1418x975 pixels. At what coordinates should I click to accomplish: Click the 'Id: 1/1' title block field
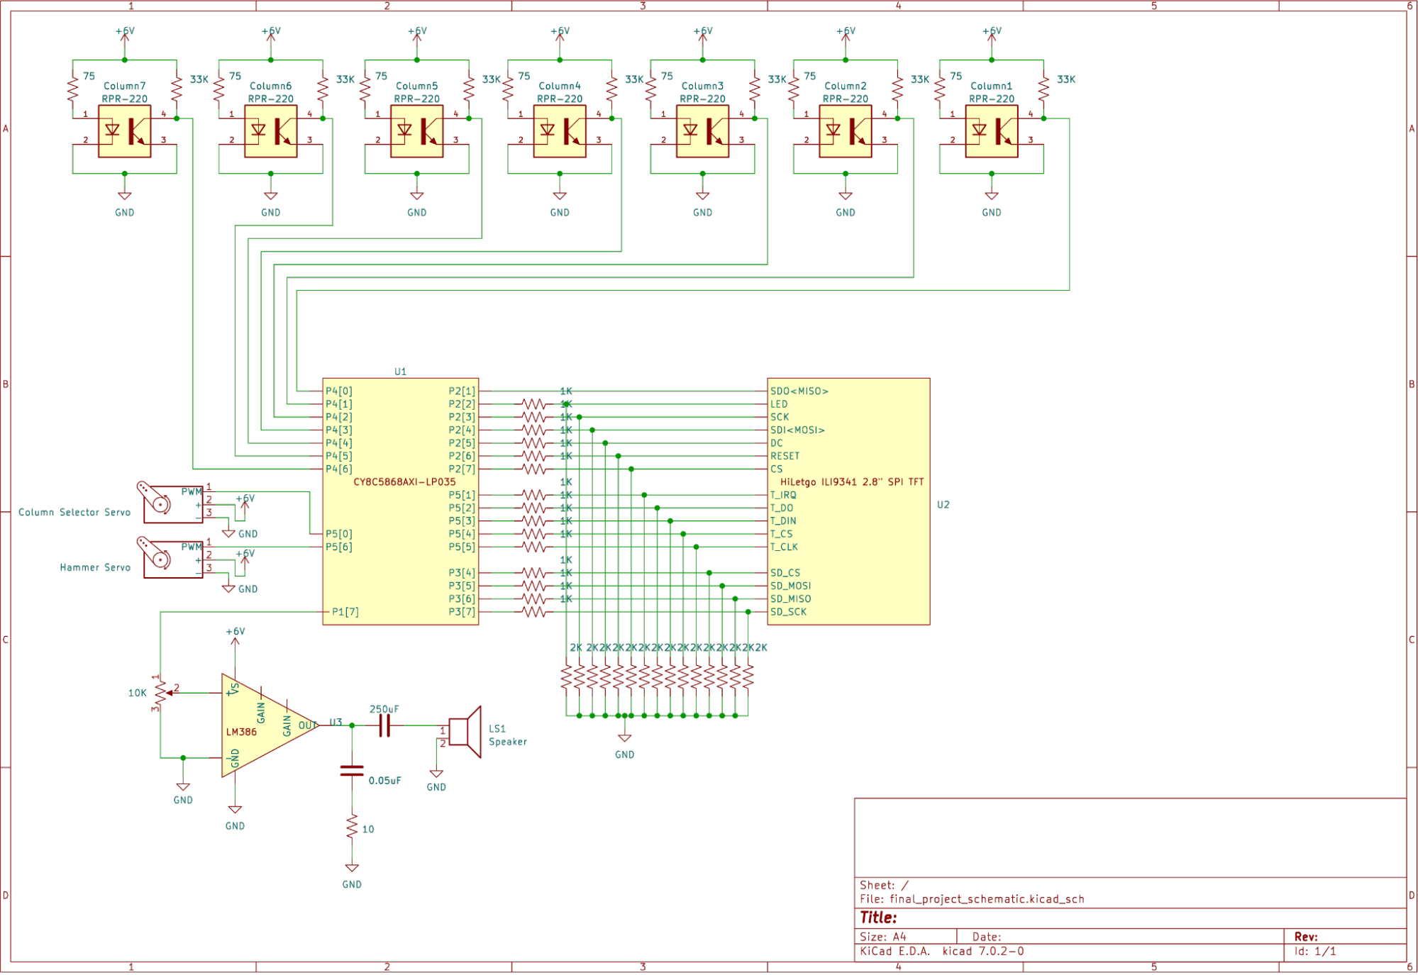(1315, 951)
